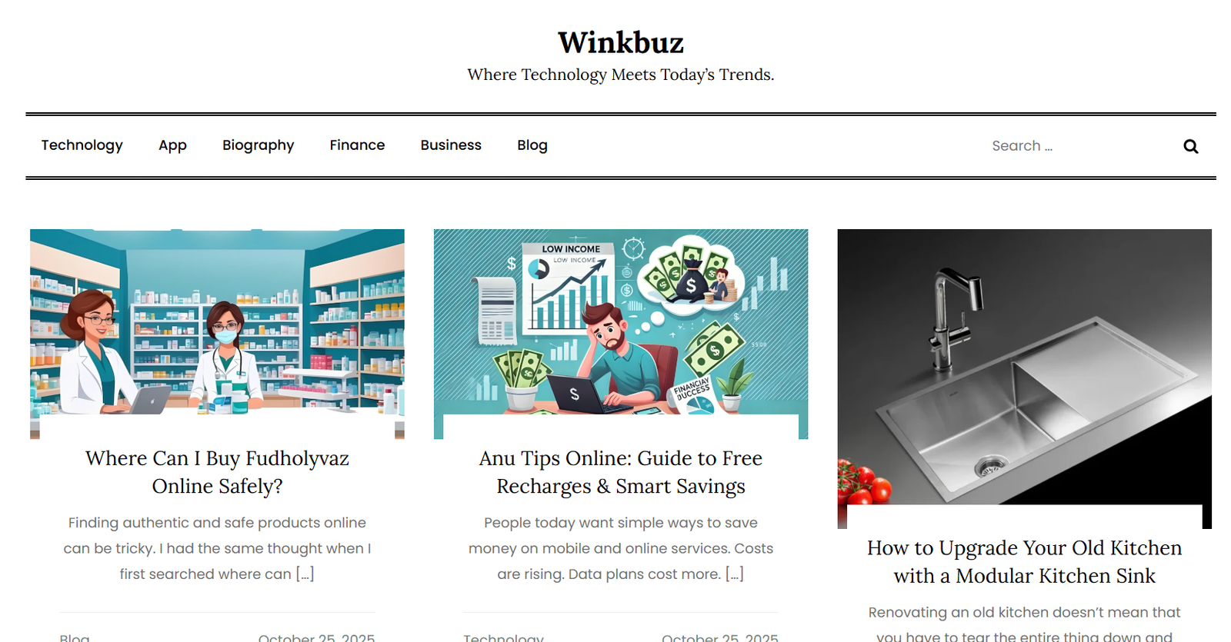Open the kitchen sink photo thumbnail

[1025, 378]
